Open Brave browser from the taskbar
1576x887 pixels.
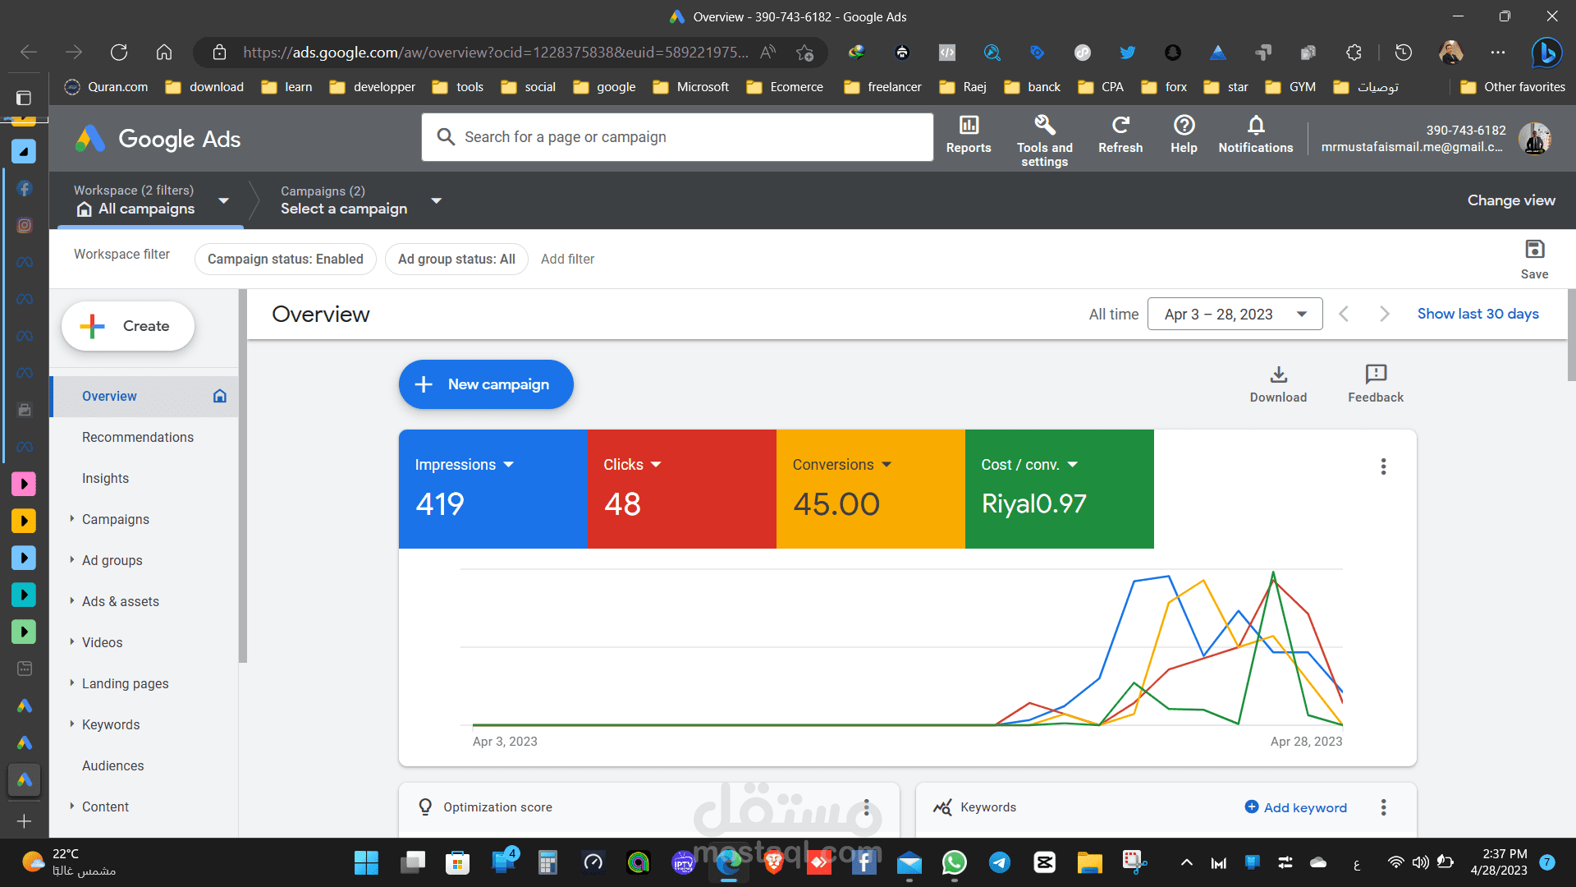coord(773,862)
